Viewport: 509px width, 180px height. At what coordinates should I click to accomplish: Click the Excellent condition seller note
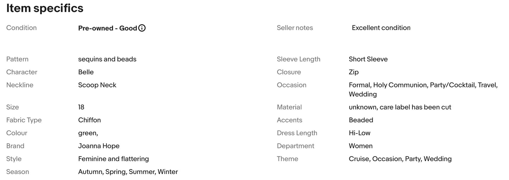[381, 28]
